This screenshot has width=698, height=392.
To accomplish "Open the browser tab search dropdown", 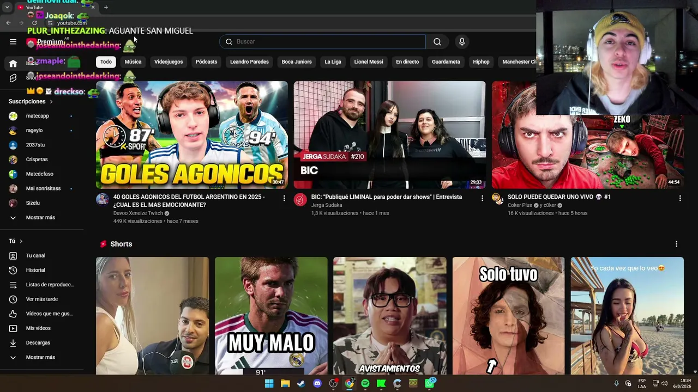I will tap(7, 7).
